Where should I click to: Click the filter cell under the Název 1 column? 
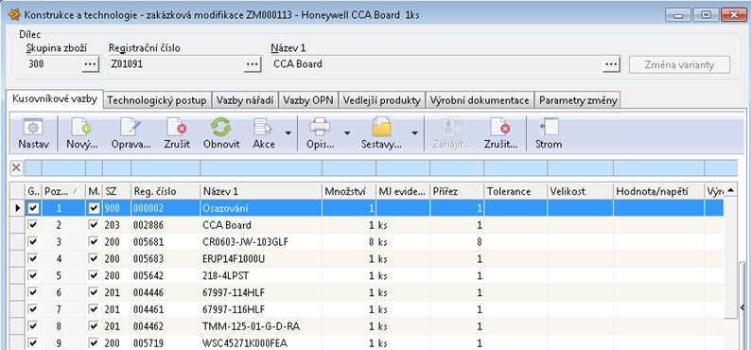[x=261, y=167]
